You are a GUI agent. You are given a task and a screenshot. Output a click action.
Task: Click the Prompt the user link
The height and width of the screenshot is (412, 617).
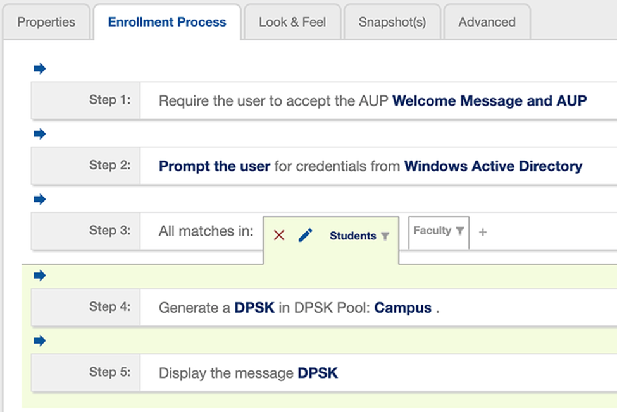tap(214, 167)
